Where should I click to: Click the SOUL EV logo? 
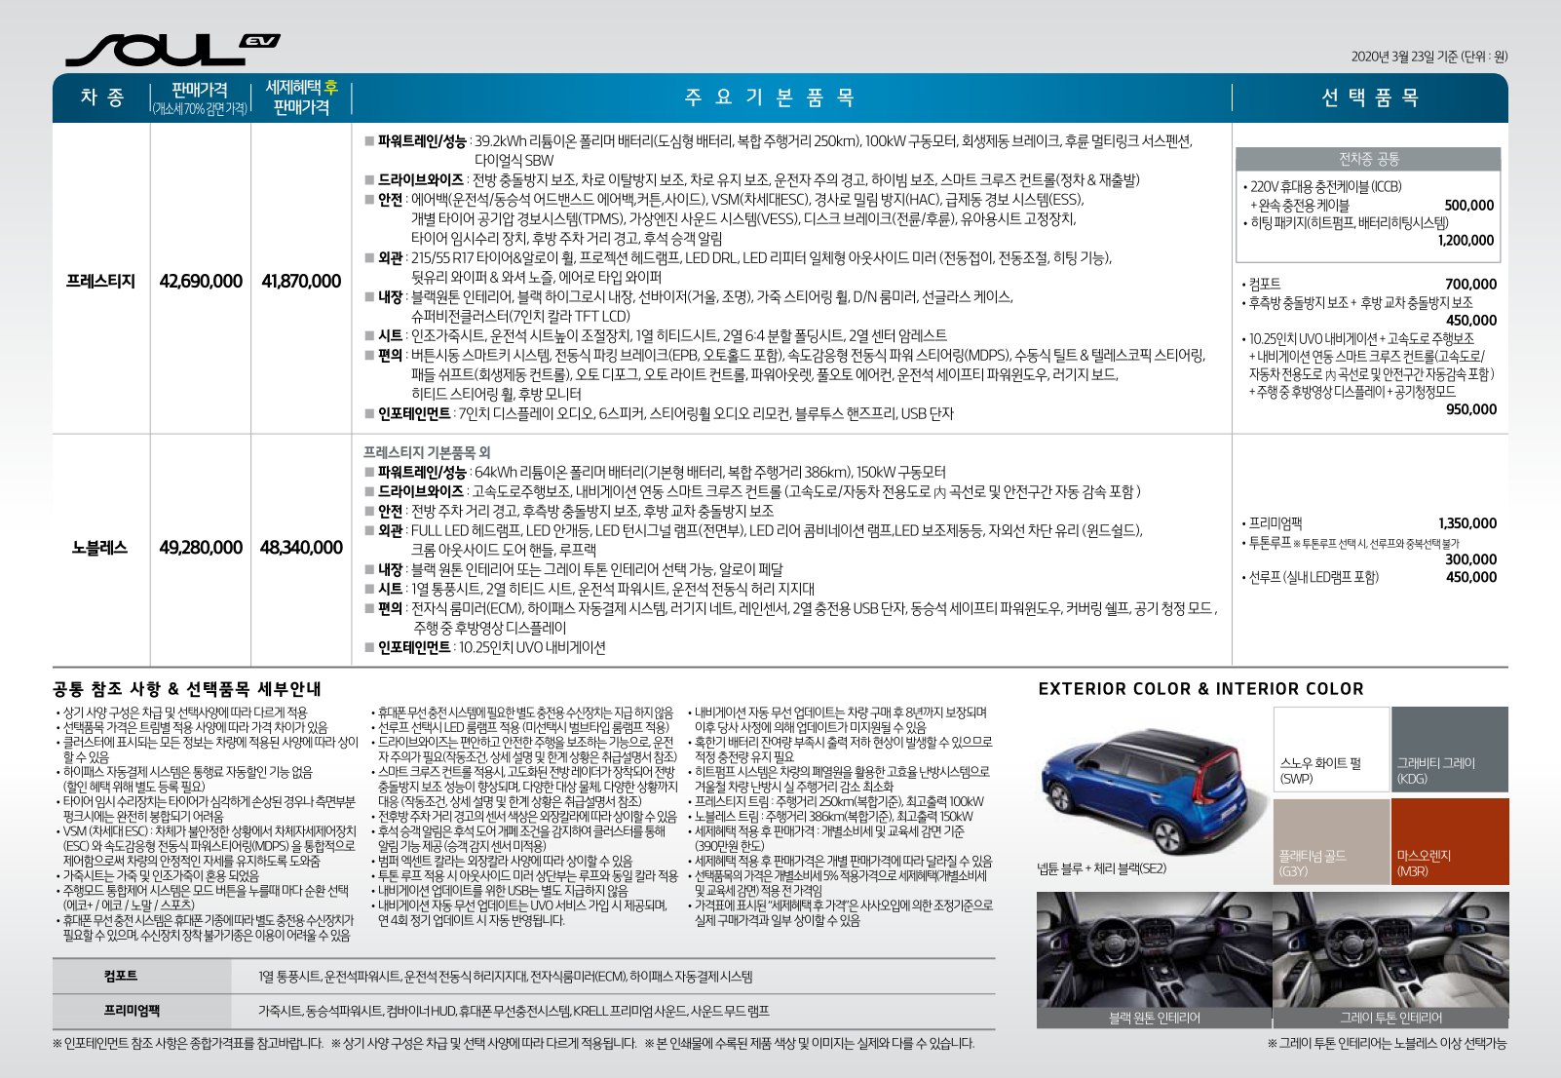171,49
